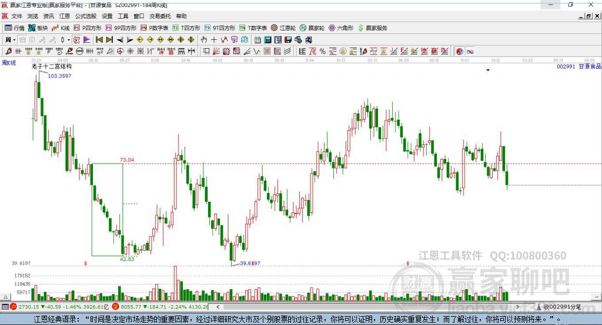Switch to the K线 chart view

point(61,28)
